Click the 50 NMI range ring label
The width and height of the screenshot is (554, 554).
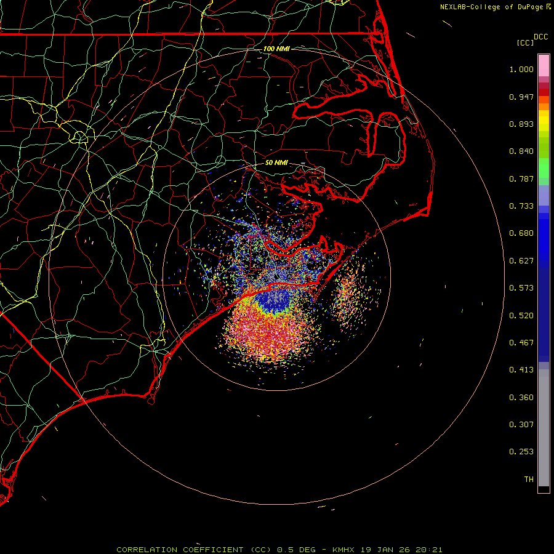point(276,163)
